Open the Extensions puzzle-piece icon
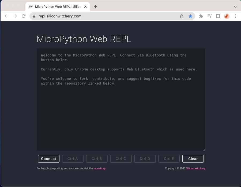 [201, 16]
